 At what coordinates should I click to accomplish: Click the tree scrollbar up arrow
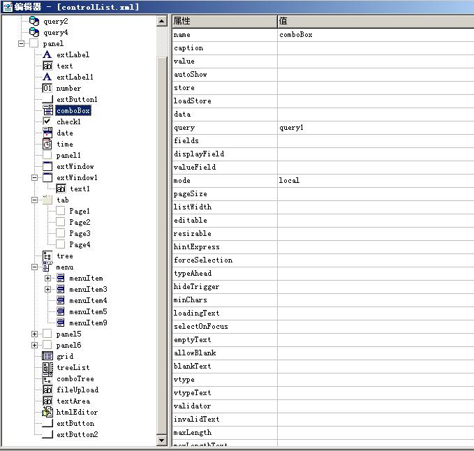(x=162, y=21)
